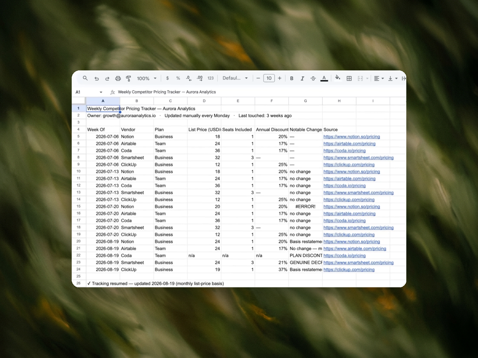Viewport: 478px width, 358px height.
Task: Activate the paint format tool
Action: tap(128, 78)
